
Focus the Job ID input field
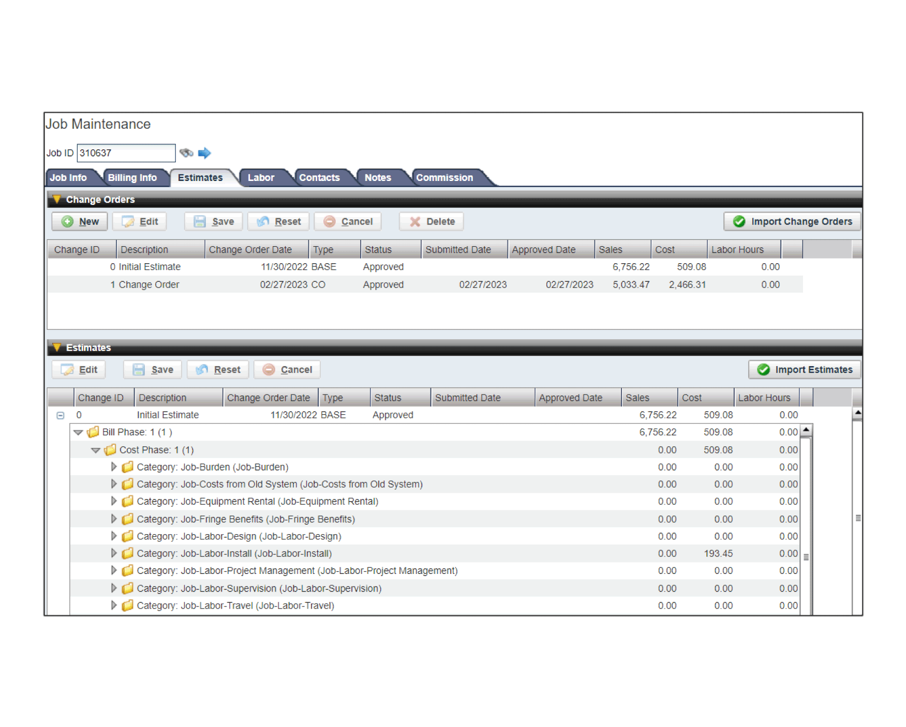point(126,153)
